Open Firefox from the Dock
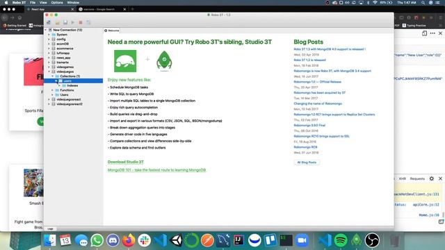 [129, 240]
